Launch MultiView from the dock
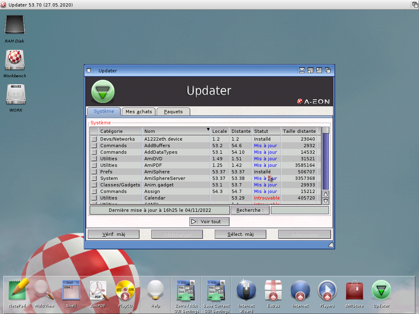419x314 pixels. pos(44,290)
